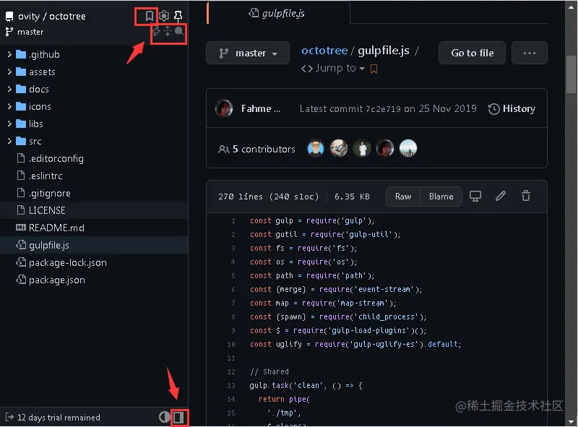The height and width of the screenshot is (427, 578).
Task: Open the master branch dropdown
Action: click(248, 53)
